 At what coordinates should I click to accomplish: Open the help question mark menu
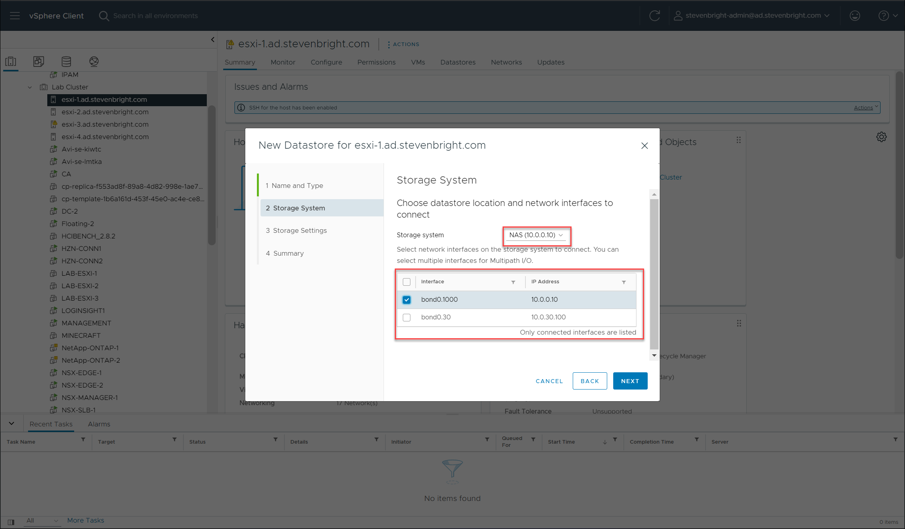click(x=883, y=16)
